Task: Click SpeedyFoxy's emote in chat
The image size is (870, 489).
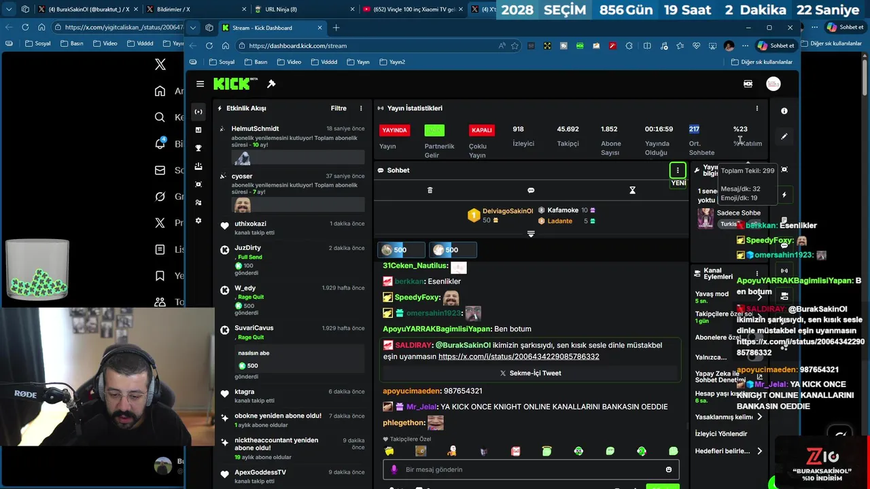Action: click(x=451, y=297)
